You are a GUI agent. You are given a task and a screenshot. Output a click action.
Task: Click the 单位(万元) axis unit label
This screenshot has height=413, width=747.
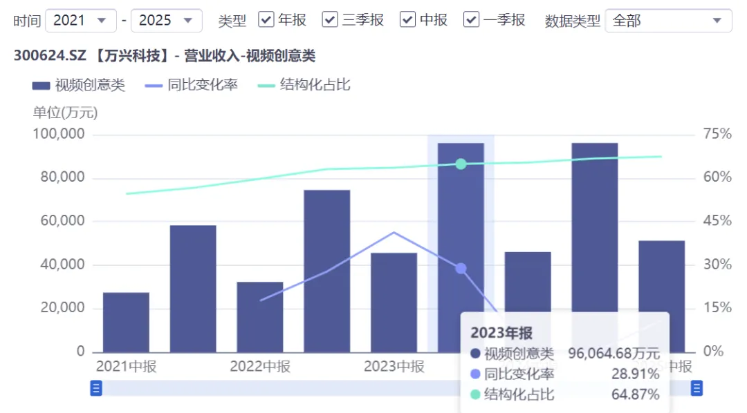coord(65,113)
